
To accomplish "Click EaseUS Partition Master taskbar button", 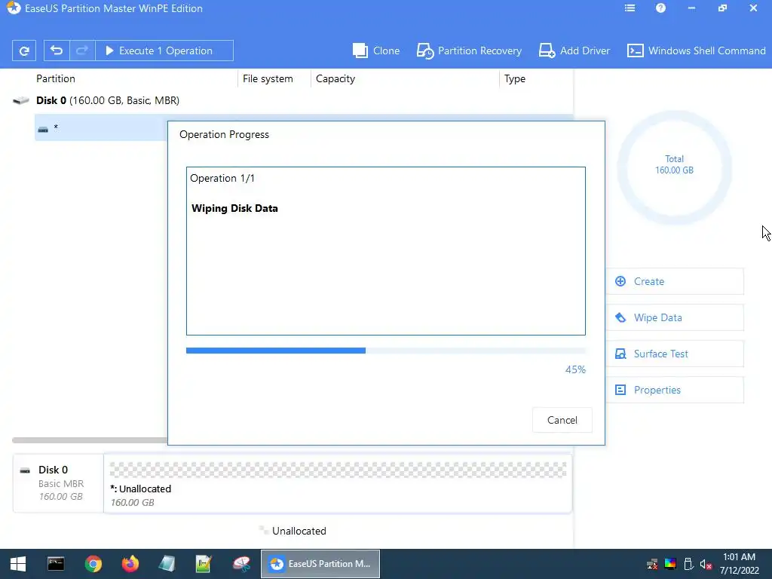I will click(320, 564).
